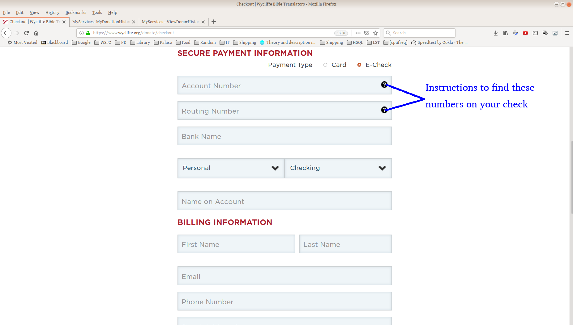Expand the Personal account type dropdown

231,168
